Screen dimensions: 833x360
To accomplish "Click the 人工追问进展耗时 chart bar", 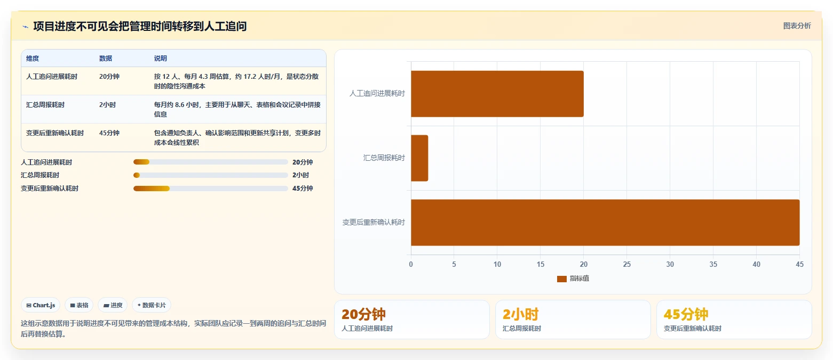I will (x=497, y=94).
